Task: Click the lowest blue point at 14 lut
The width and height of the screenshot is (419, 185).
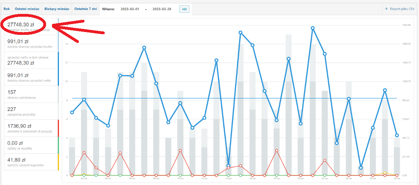Action: click(x=229, y=166)
